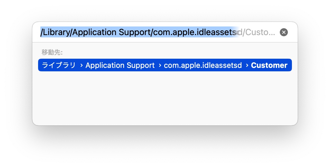Click the chevron after ライブラリ
The image size is (330, 168).
point(81,66)
